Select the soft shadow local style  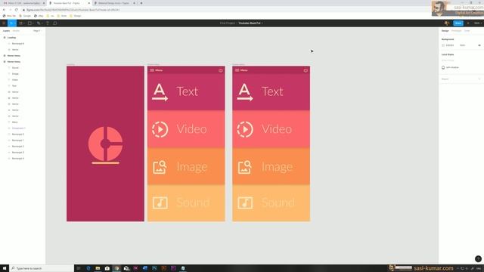(451, 67)
